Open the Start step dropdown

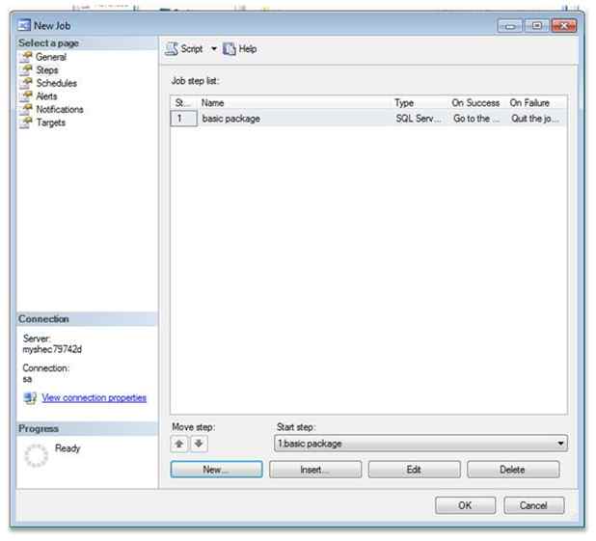420,444
